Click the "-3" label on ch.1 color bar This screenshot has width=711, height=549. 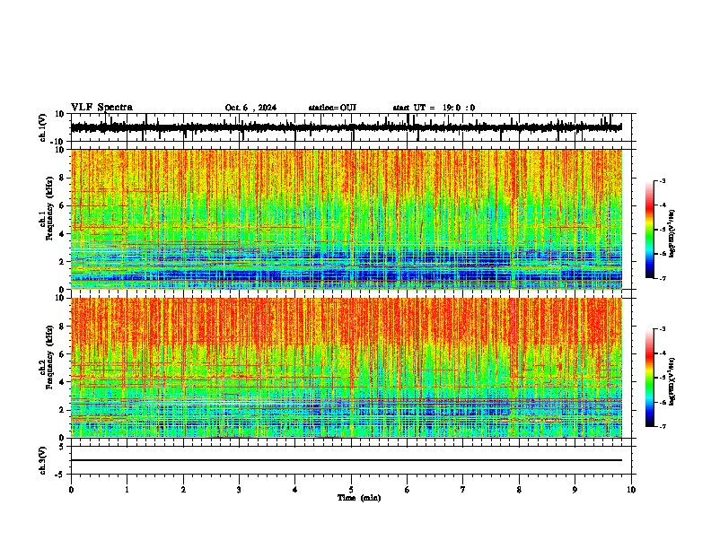pyautogui.click(x=663, y=181)
